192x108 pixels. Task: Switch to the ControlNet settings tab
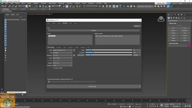(58, 47)
